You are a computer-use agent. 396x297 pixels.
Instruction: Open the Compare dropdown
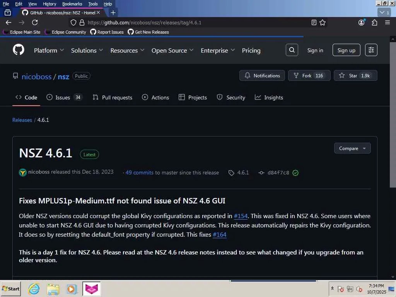point(352,148)
